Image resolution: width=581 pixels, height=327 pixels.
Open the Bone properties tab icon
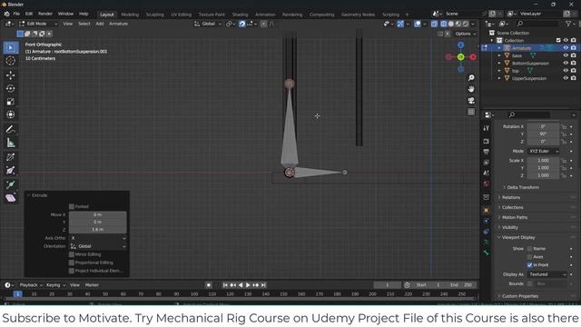point(487,253)
